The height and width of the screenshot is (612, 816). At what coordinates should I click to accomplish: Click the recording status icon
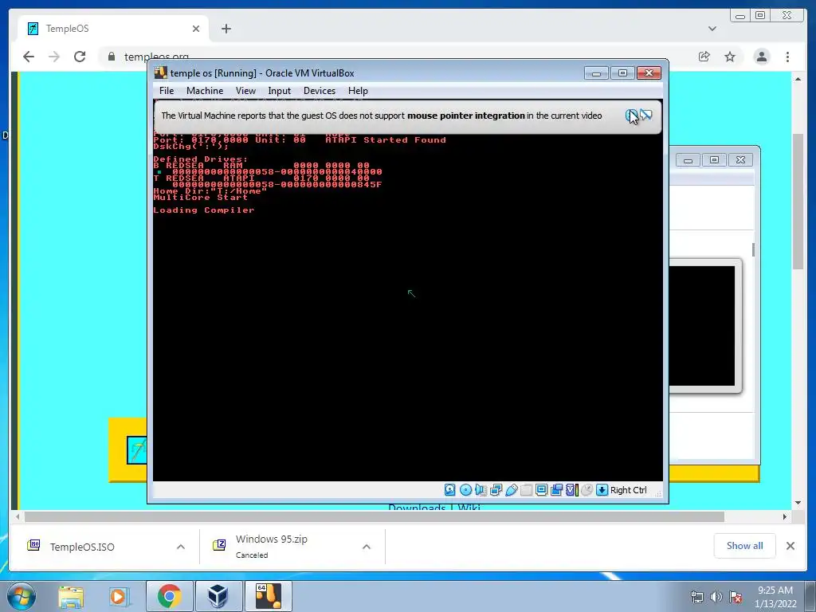[556, 490]
